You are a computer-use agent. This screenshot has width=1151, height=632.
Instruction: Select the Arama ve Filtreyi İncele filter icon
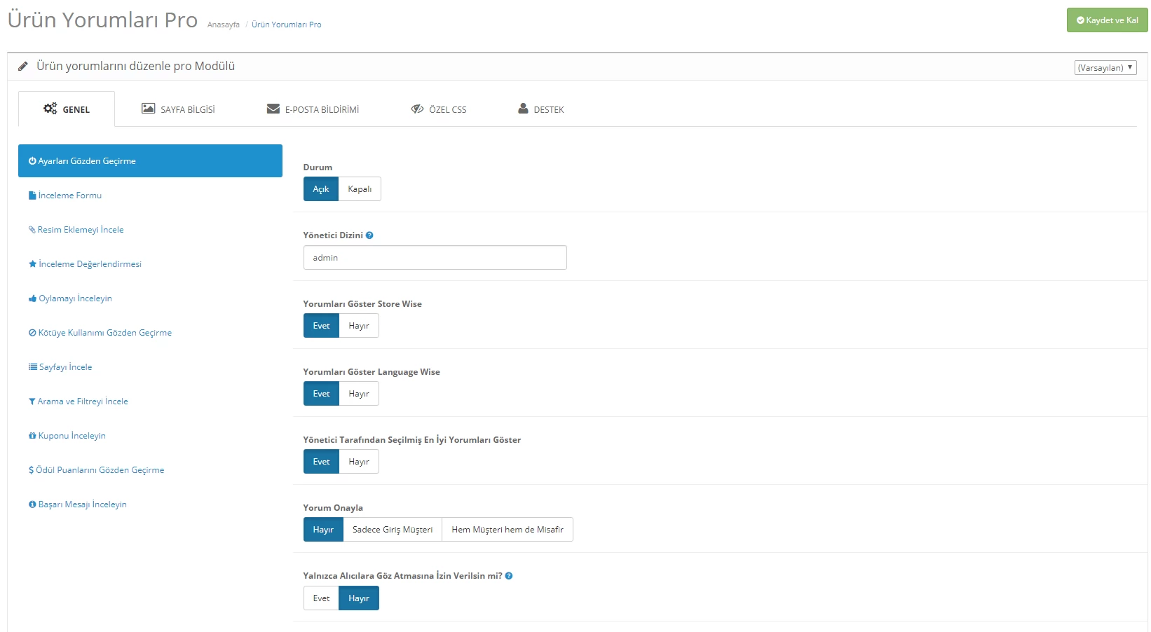click(32, 401)
